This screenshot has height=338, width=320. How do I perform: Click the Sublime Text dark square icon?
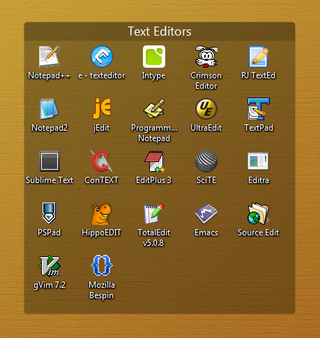click(x=49, y=161)
